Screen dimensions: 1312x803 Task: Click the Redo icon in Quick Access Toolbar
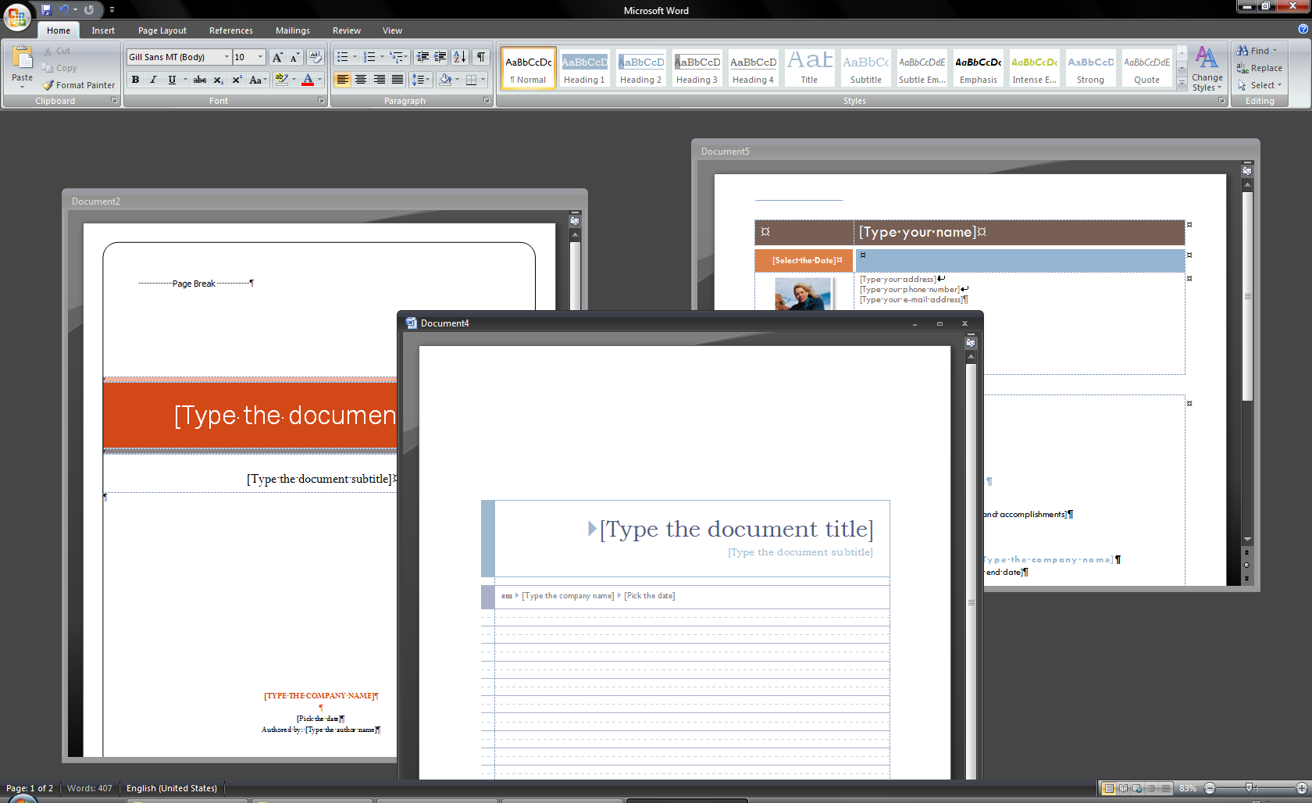coord(89,9)
